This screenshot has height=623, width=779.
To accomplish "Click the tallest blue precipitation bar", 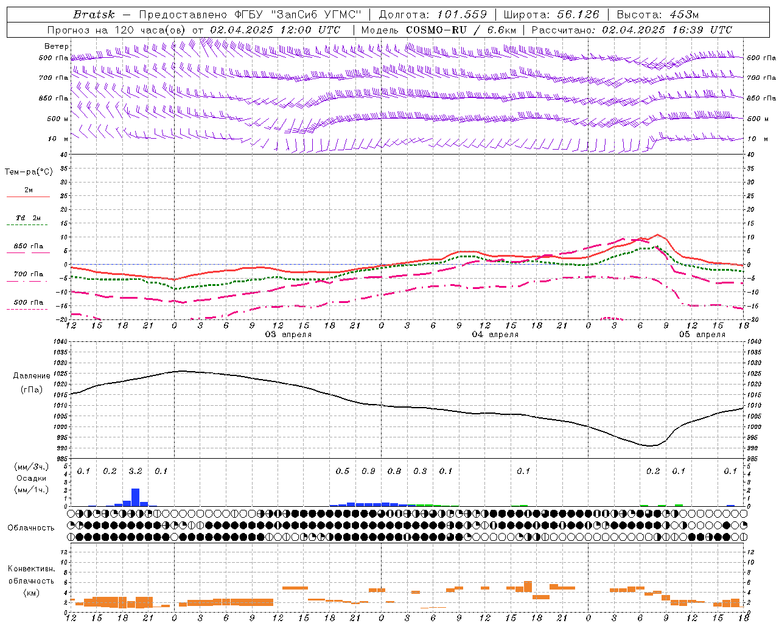I will [135, 497].
